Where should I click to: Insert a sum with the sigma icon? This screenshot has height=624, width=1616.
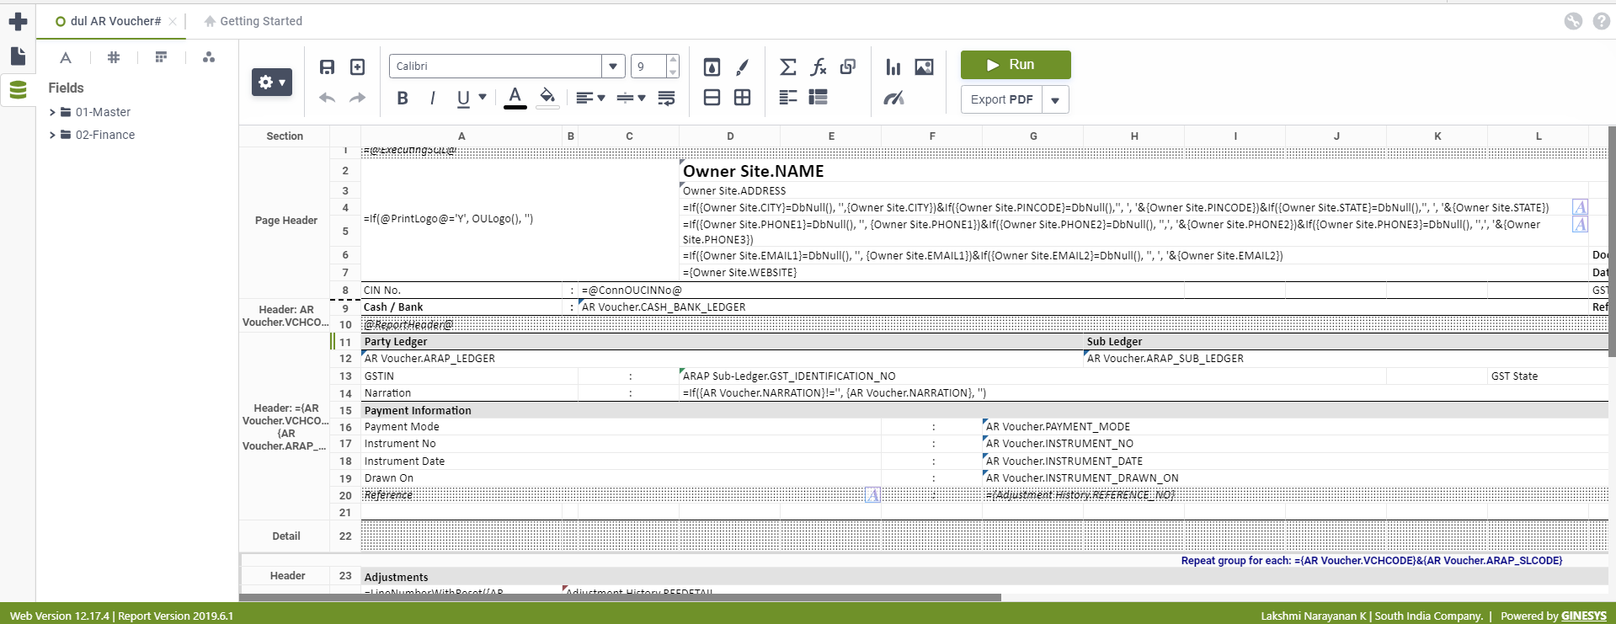[788, 67]
